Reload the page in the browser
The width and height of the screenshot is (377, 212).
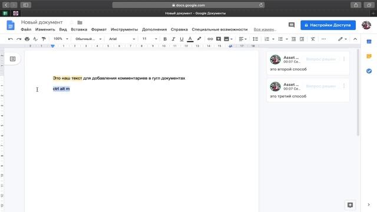[x=261, y=5]
